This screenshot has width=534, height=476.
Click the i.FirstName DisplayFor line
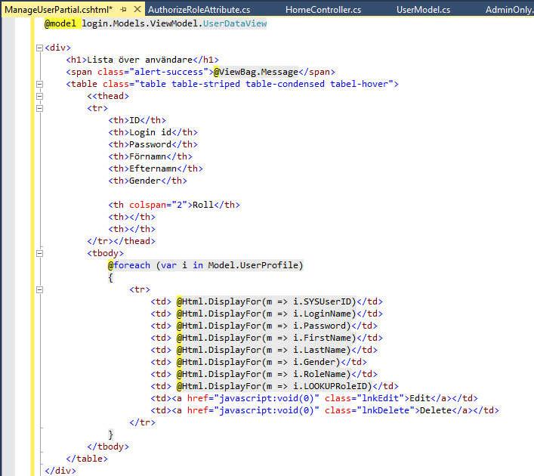coord(267,338)
